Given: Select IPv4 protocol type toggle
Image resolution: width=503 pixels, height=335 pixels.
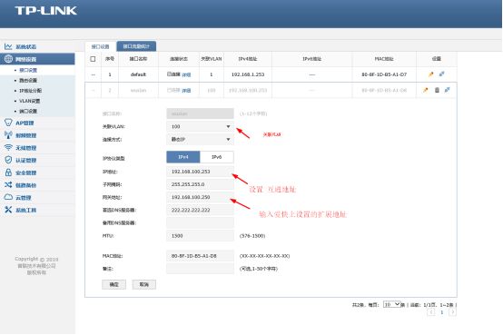Looking at the screenshot, I should pyautogui.click(x=183, y=157).
